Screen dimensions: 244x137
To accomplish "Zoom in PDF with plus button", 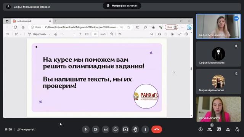I will point(80,34).
